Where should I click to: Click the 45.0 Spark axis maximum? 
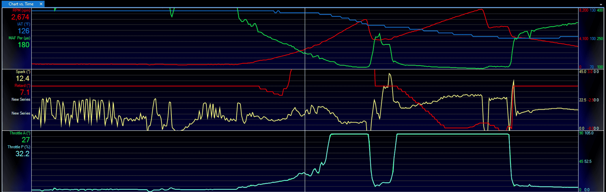tap(583, 72)
